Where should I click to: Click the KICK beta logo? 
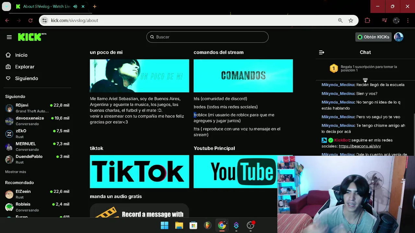(x=32, y=37)
